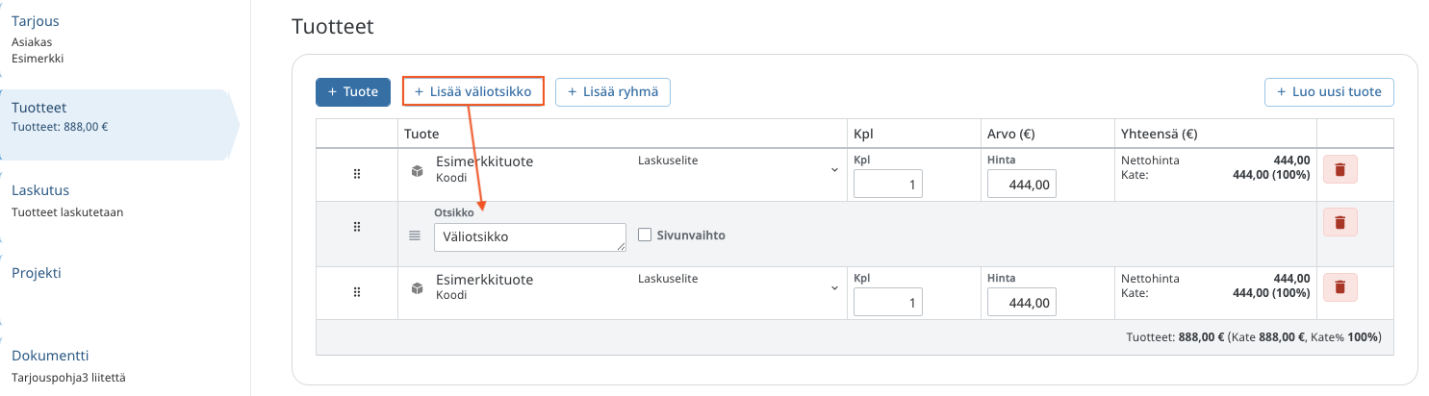Click the first product's box icon

(417, 171)
